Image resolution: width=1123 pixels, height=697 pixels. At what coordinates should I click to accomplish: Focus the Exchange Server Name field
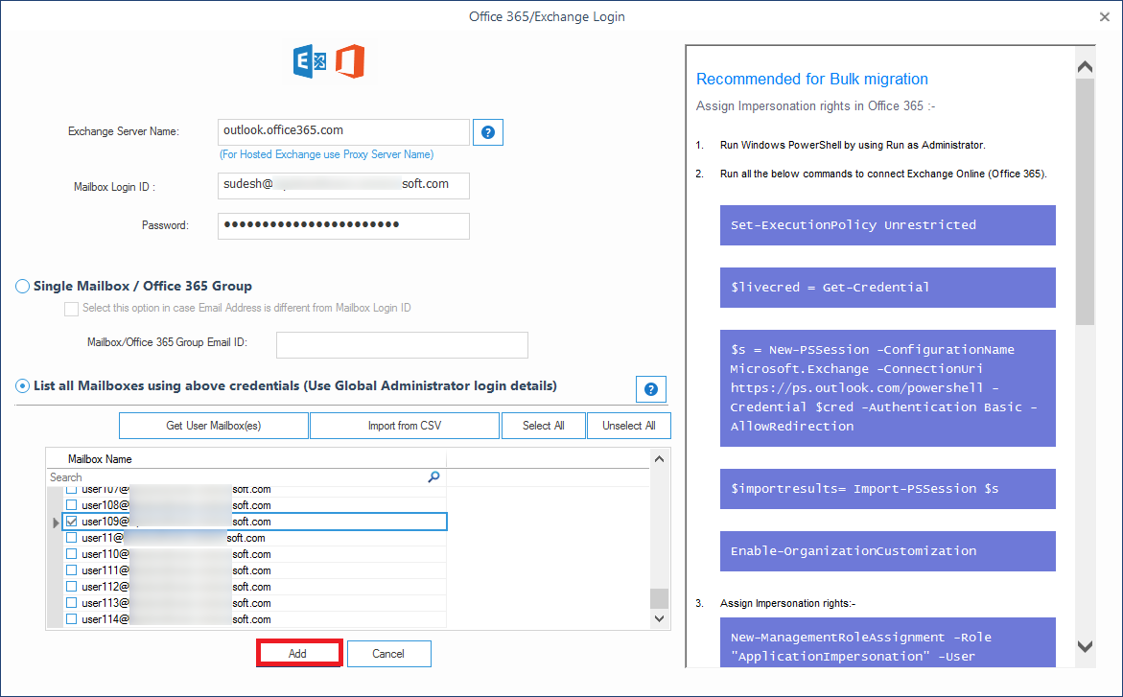click(343, 131)
